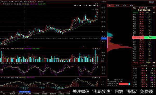Open settings gear of the MACD pane
Viewport: 156px width, 95px height.
[x=96, y=77]
